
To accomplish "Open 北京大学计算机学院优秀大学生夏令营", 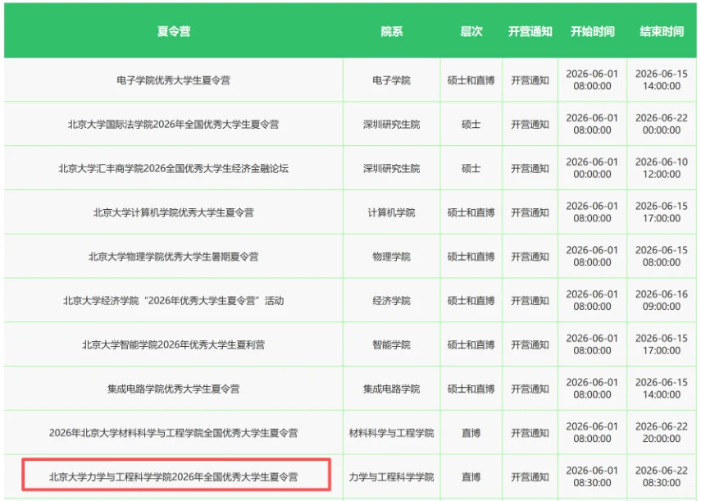I will pyautogui.click(x=174, y=212).
